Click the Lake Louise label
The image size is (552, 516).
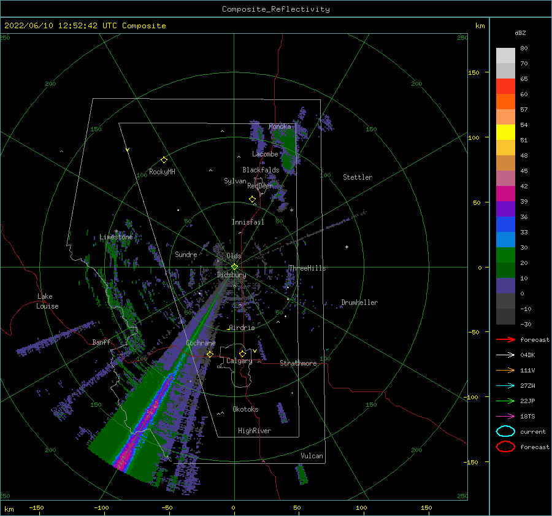47,301
